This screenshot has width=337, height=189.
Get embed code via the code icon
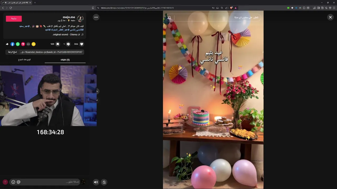pos(28,44)
